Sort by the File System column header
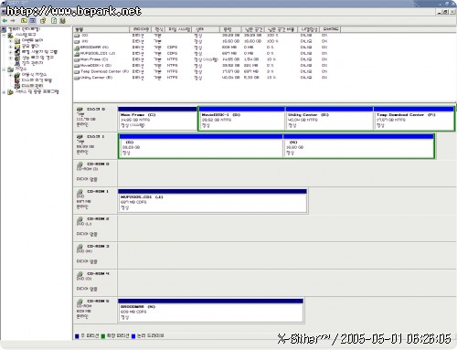The height and width of the screenshot is (350, 457). click(x=179, y=29)
